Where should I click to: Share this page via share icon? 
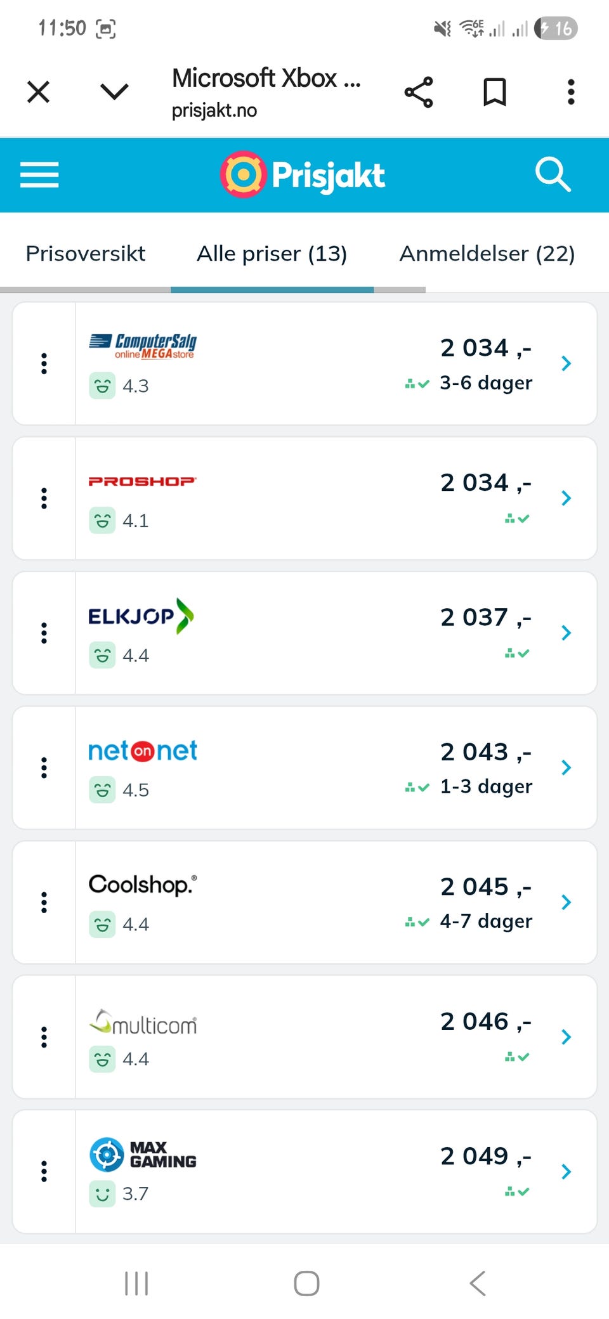point(419,93)
